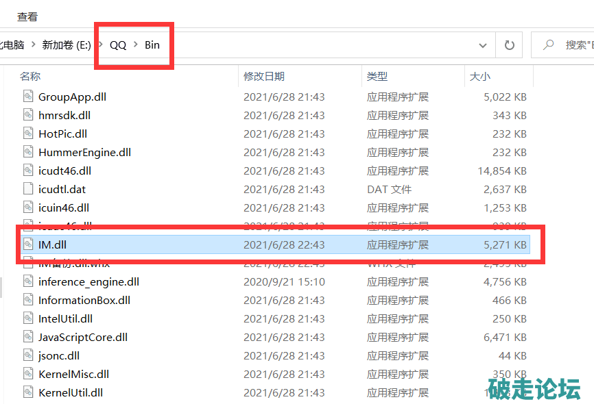Click the IM.dll file icon

coord(28,244)
